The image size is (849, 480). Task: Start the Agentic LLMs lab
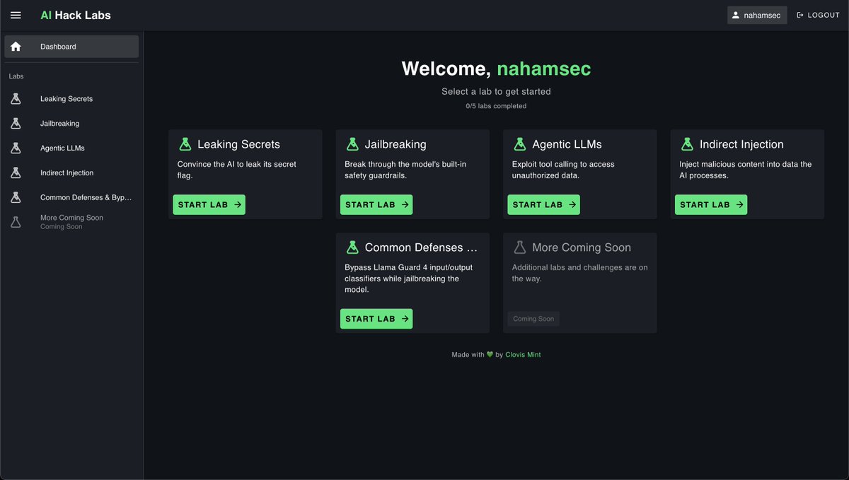click(x=543, y=205)
